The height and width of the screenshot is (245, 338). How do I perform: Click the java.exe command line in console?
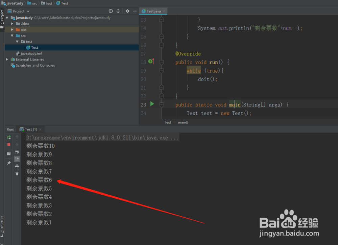[102, 138]
